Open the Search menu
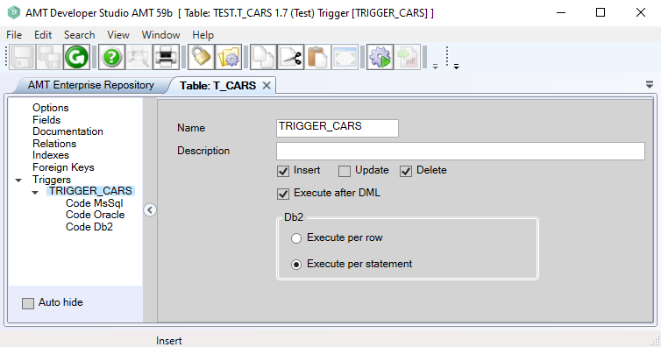 (79, 35)
